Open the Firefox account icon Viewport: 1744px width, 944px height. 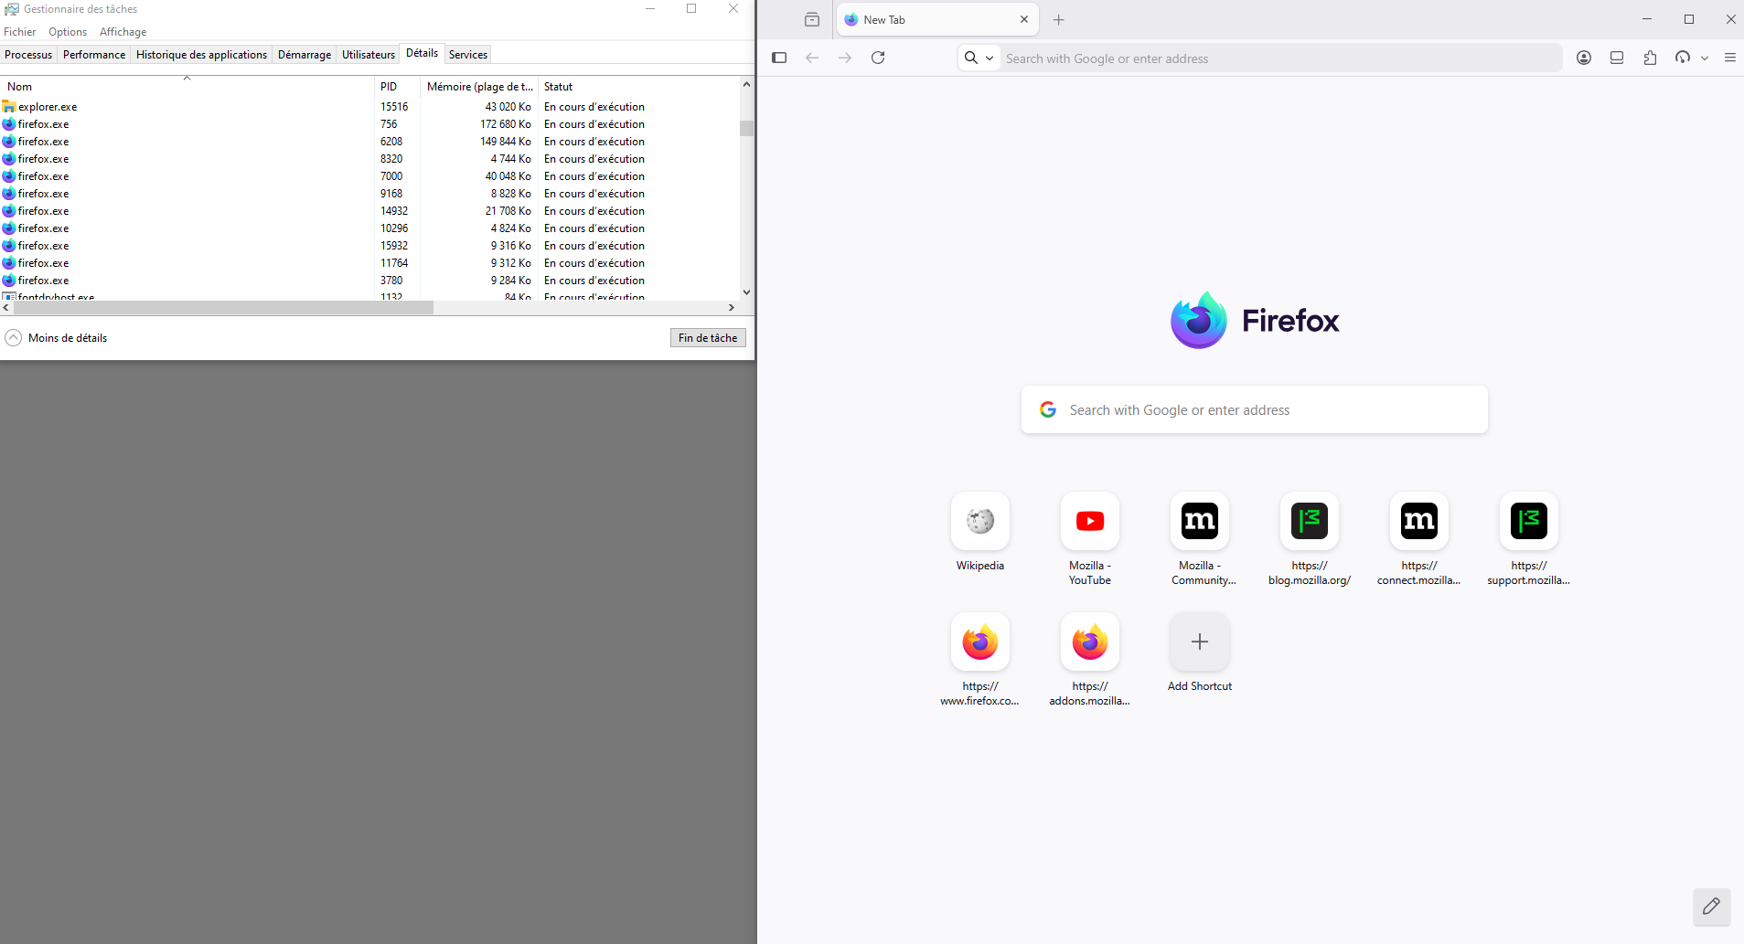(x=1584, y=58)
